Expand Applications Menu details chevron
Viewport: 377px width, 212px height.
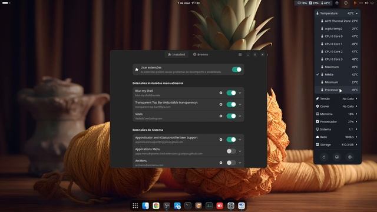pos(240,151)
